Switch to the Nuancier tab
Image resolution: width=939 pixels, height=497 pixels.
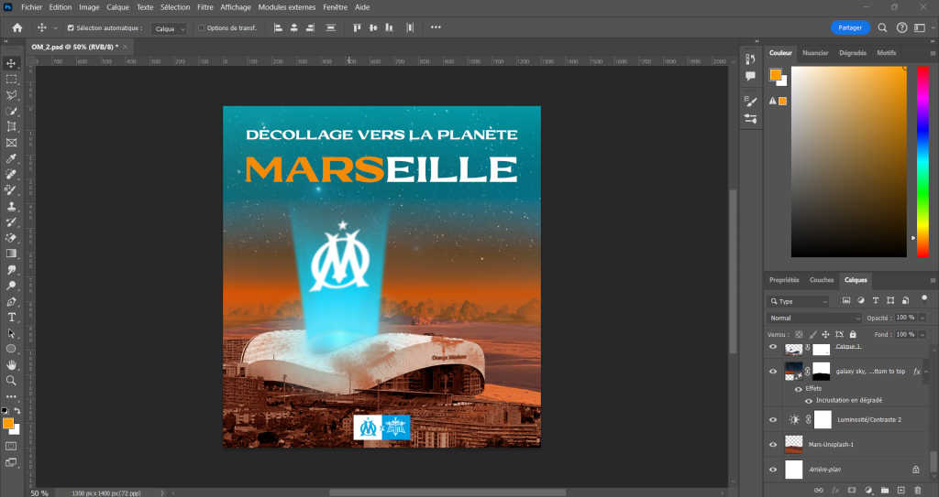[x=815, y=53]
